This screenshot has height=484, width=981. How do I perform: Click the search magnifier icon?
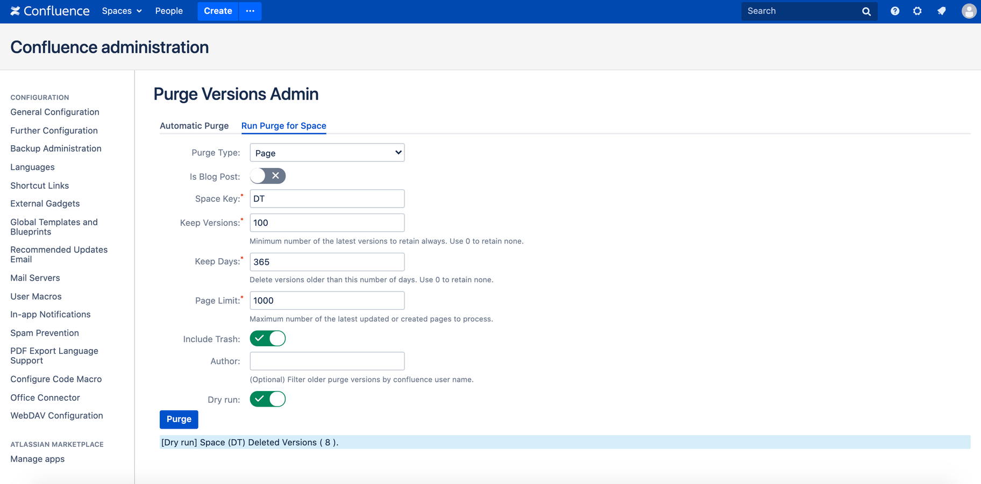coord(866,11)
